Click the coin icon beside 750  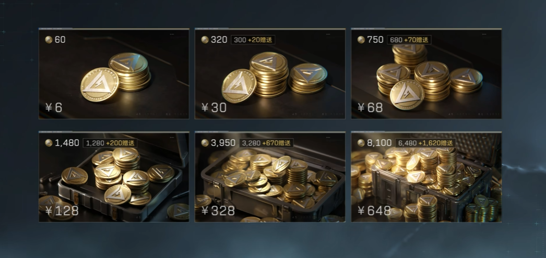(361, 40)
